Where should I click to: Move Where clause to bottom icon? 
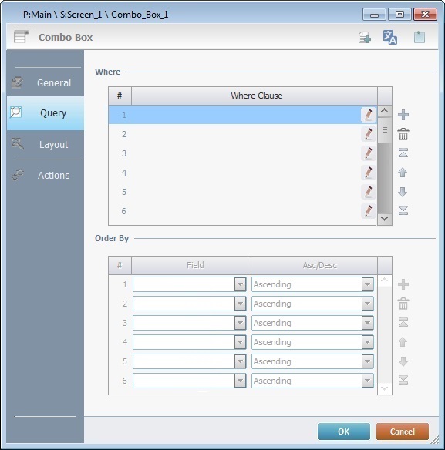(x=403, y=210)
